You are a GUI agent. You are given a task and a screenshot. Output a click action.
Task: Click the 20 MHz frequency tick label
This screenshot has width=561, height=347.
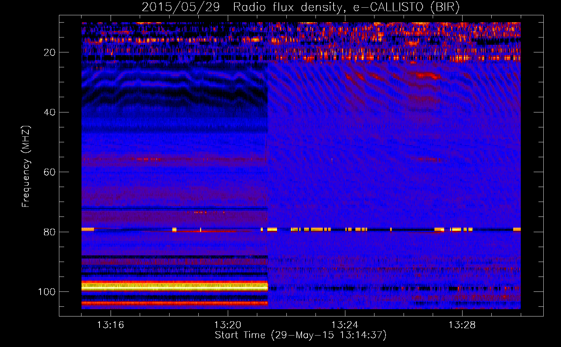coord(50,52)
